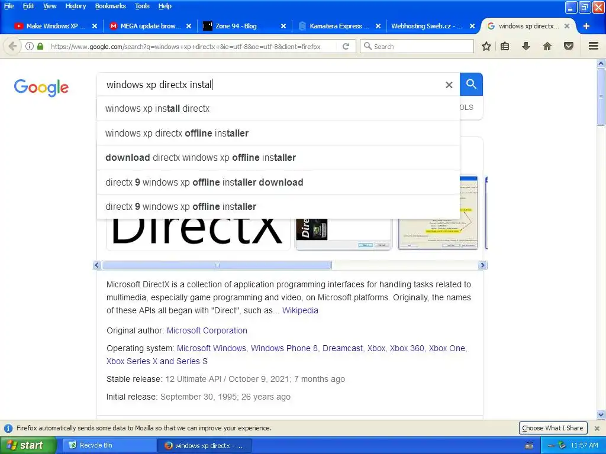Click the image carousel left scroll arrow

click(97, 265)
